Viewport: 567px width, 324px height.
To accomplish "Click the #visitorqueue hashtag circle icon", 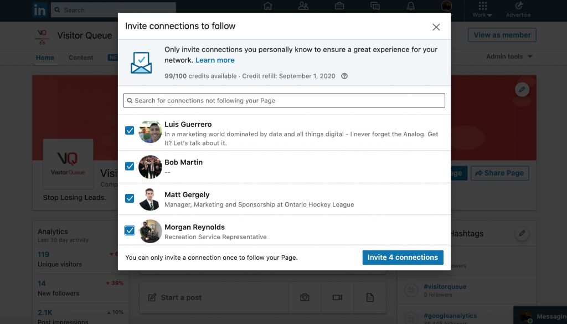I will pos(411,290).
